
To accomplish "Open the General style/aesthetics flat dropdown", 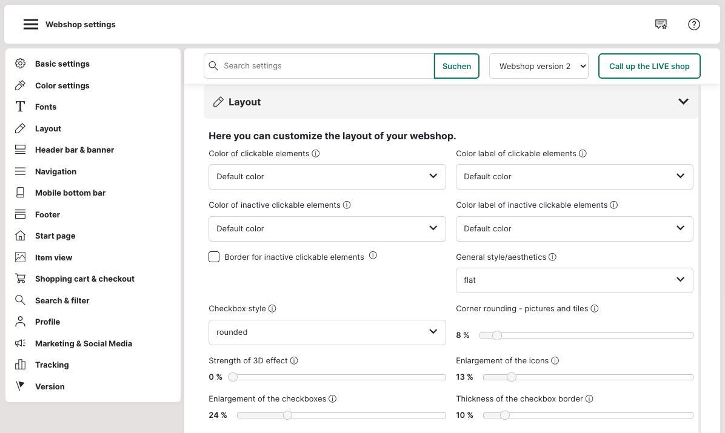I will [574, 280].
